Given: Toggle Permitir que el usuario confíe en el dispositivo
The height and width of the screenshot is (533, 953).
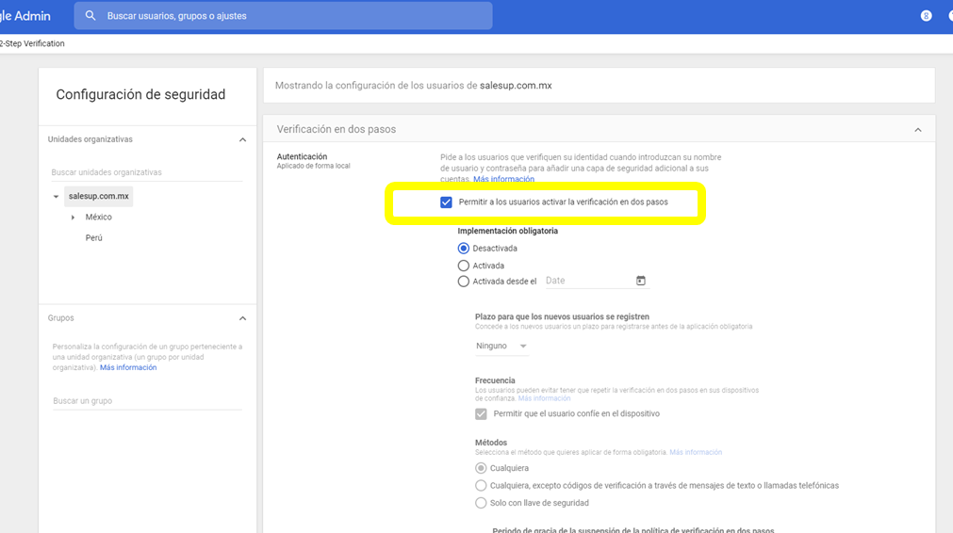Looking at the screenshot, I should [481, 414].
